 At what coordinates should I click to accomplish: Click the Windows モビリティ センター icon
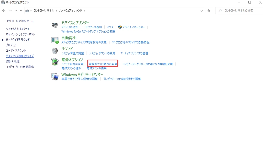(55, 77)
